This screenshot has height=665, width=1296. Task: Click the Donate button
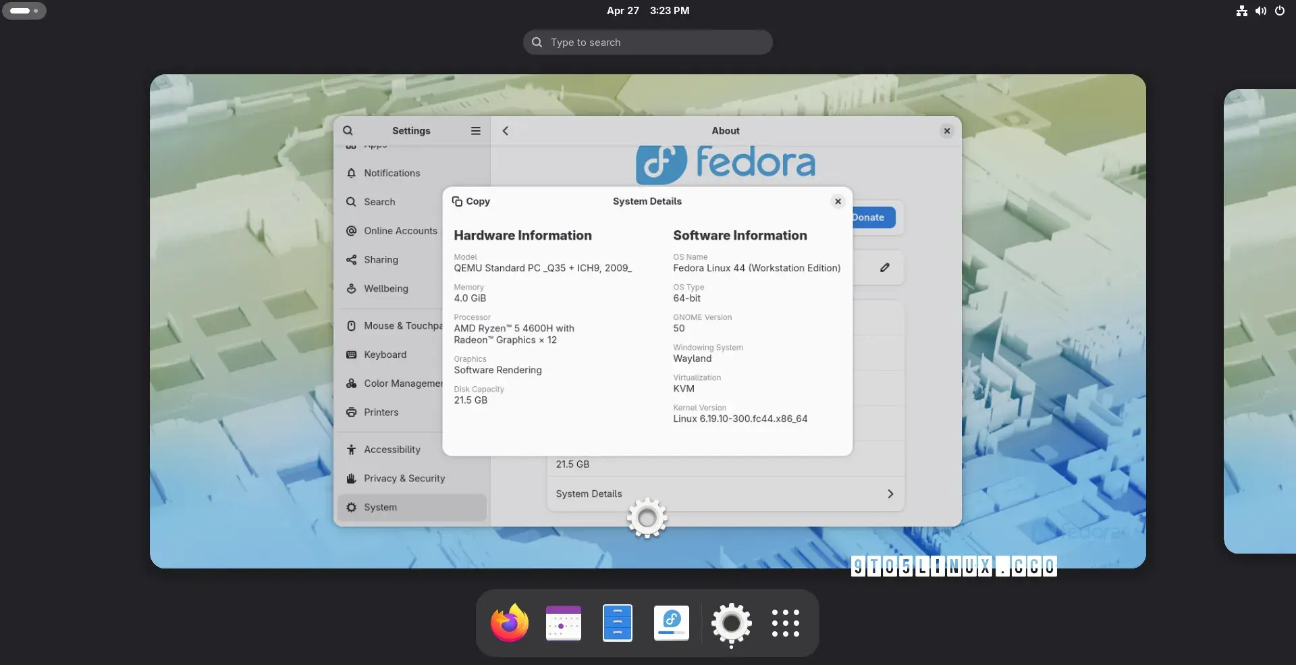873,217
